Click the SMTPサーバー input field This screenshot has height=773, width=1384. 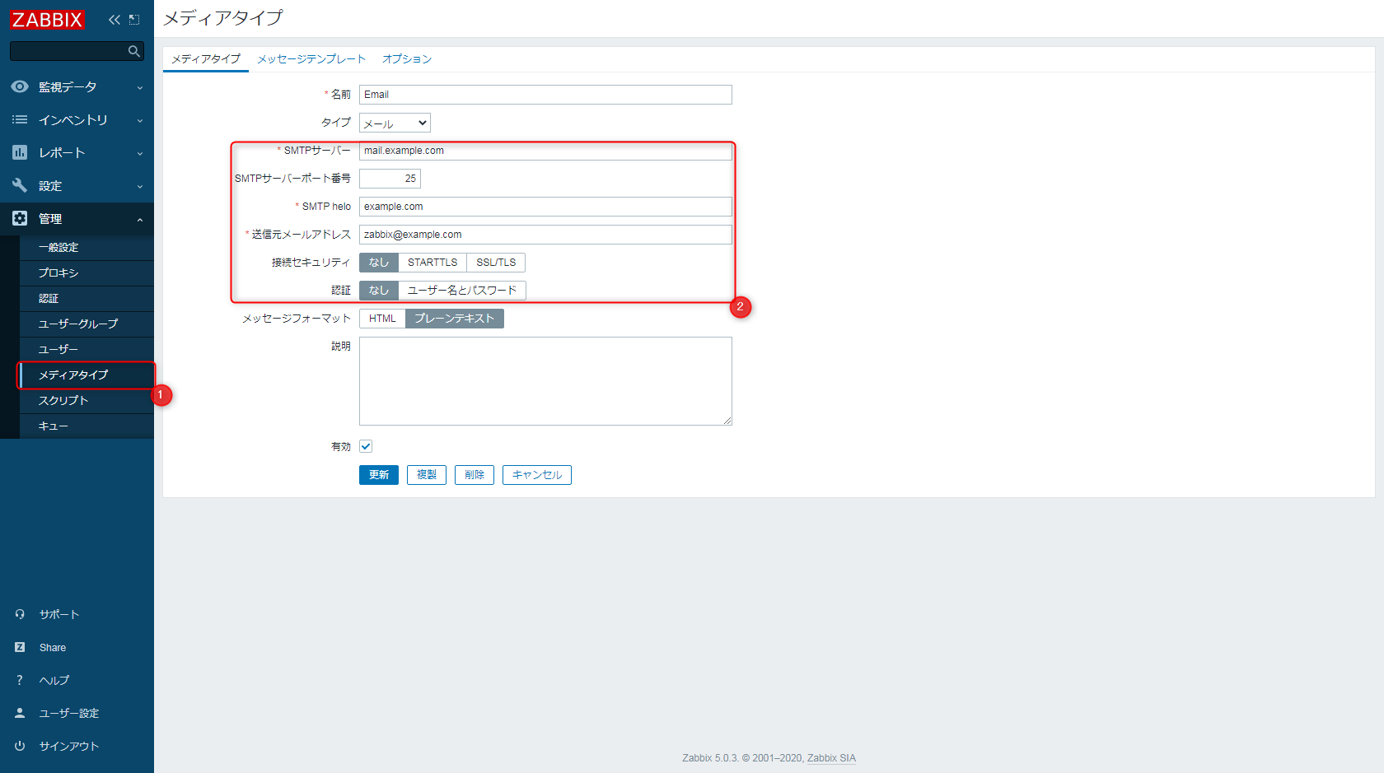[545, 151]
